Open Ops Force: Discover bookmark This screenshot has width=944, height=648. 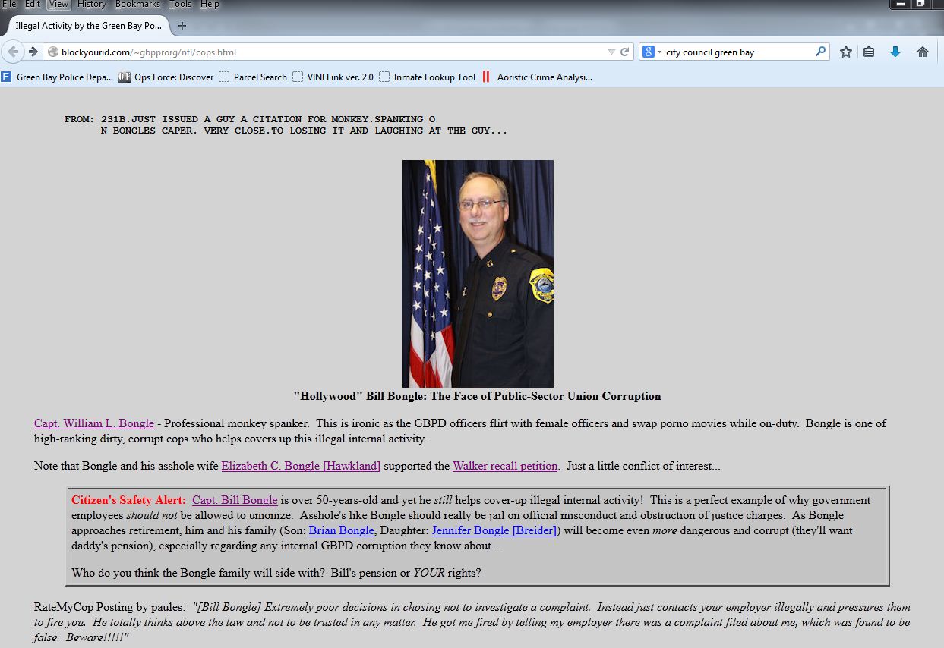166,77
